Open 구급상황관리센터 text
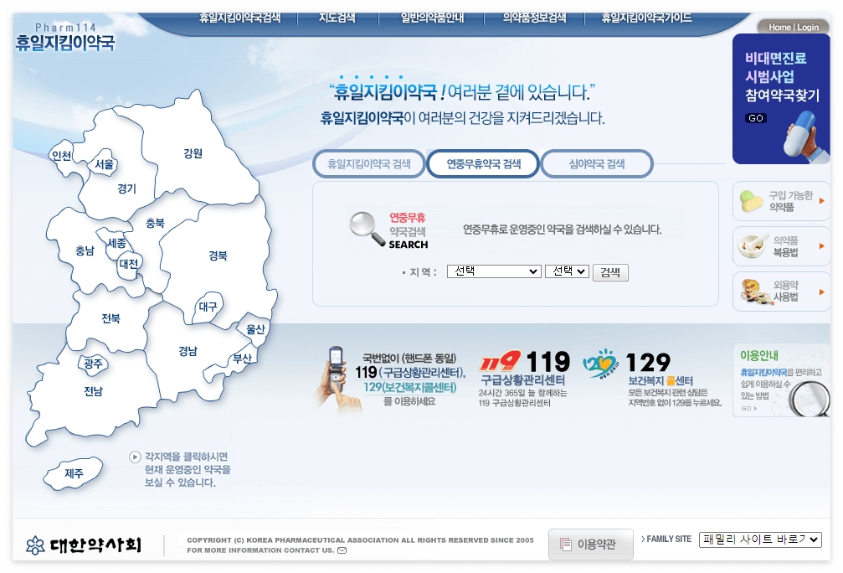 coord(522,379)
